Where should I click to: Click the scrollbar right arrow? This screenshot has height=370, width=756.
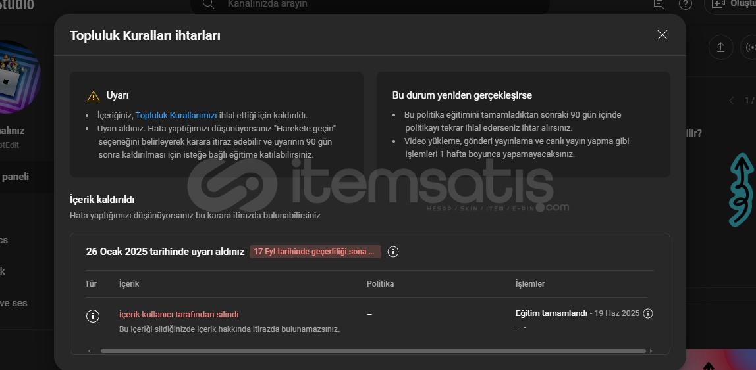[651, 351]
